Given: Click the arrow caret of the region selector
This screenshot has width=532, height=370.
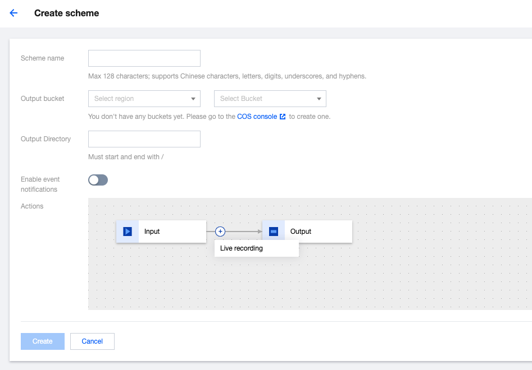Looking at the screenshot, I should 194,99.
